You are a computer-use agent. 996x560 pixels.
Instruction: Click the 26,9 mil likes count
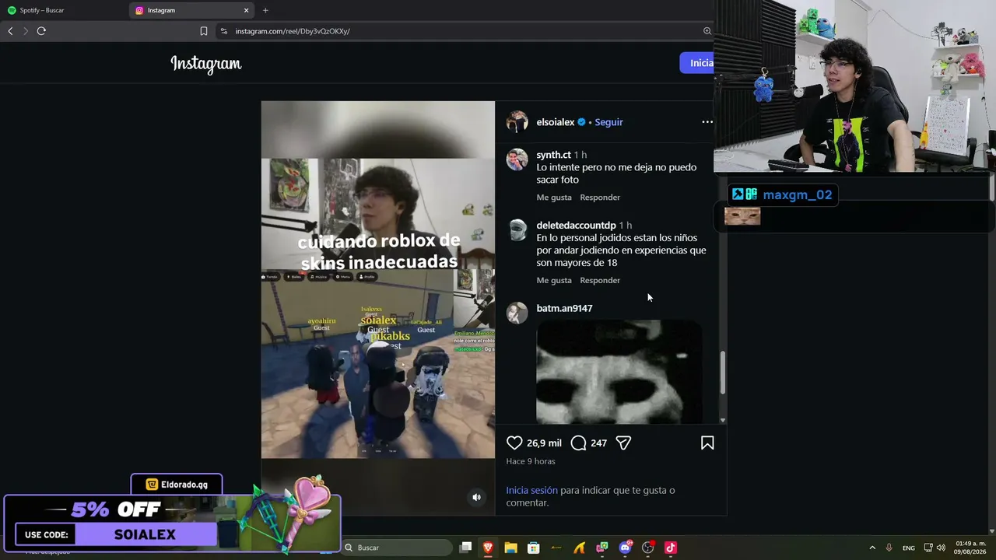click(x=544, y=443)
